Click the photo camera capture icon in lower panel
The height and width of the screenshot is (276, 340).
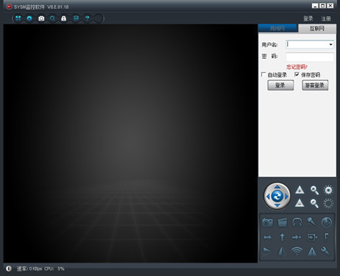(267, 222)
